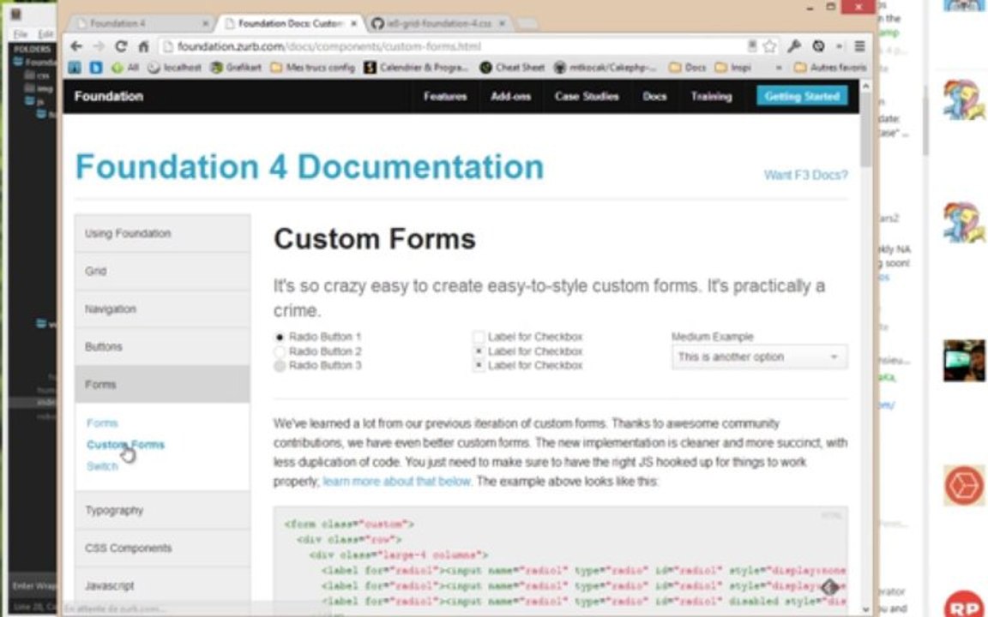Image resolution: width=988 pixels, height=617 pixels.
Task: Click the round extension icon beside the wrench
Action: 818,46
